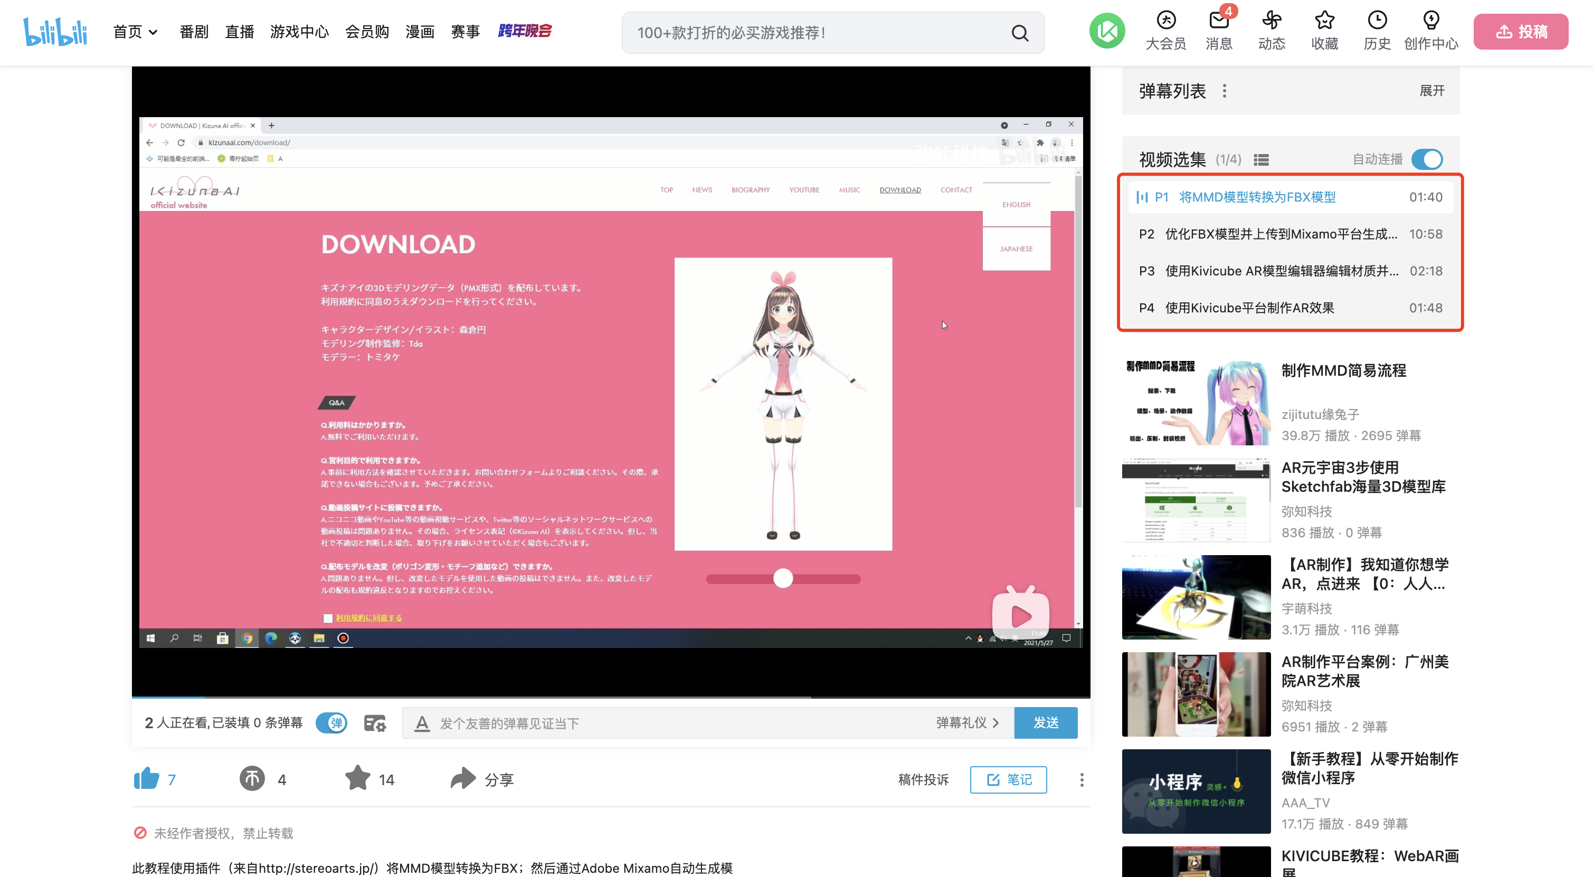
Task: Click the thumbs-up like icon
Action: point(147,779)
